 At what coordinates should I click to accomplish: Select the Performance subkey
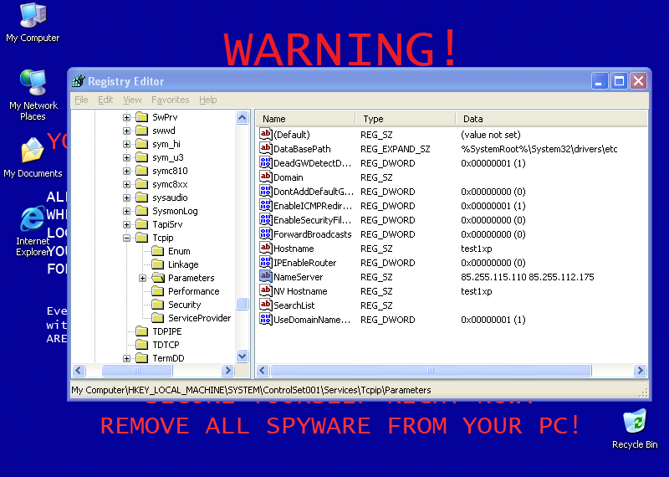click(193, 291)
